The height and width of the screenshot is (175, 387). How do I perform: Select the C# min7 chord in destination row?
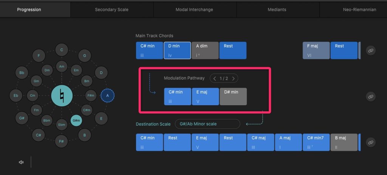click(316, 142)
